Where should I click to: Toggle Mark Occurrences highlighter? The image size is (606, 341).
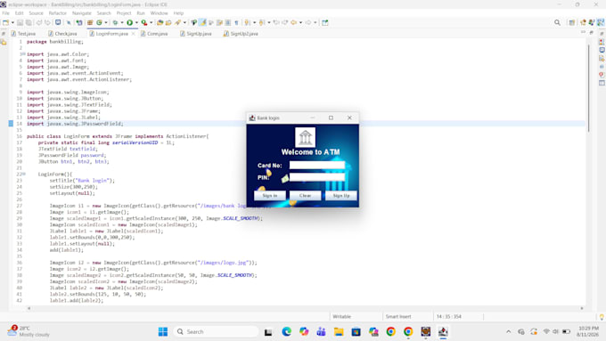pos(202,23)
